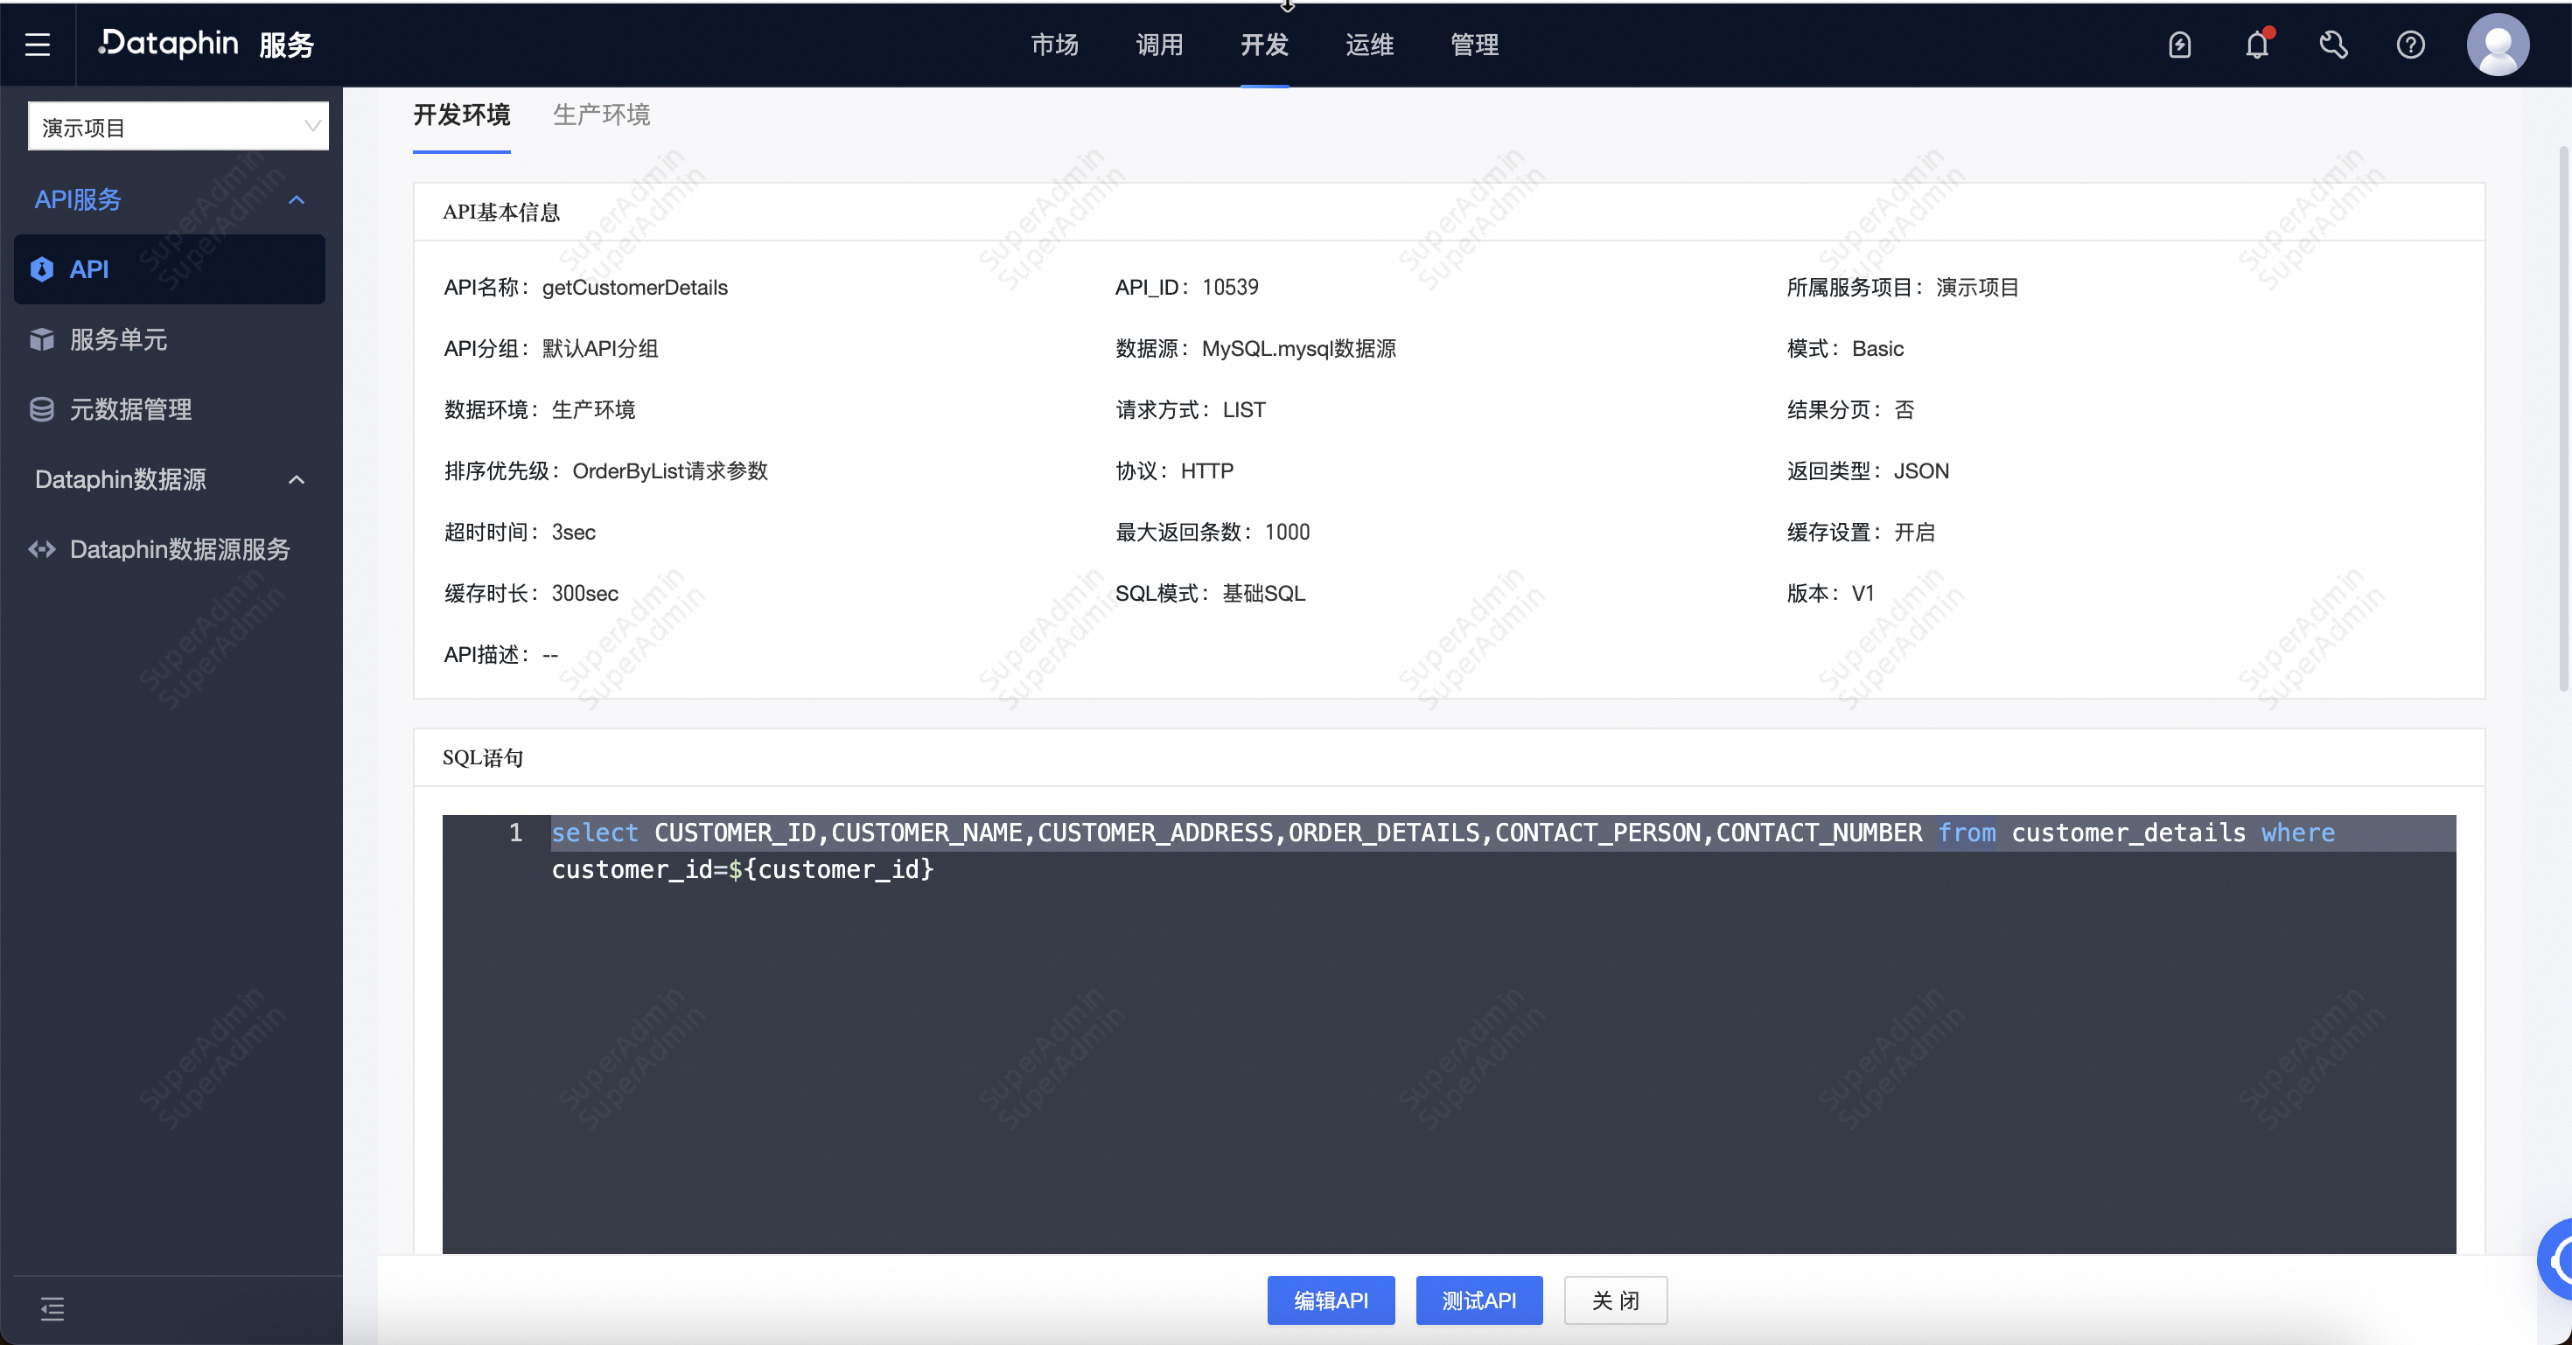Click the lightning charge icon in top bar

click(2181, 44)
